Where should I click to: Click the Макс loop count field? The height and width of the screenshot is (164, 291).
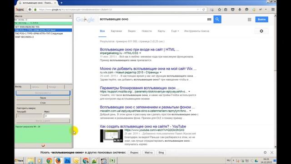point(57,116)
